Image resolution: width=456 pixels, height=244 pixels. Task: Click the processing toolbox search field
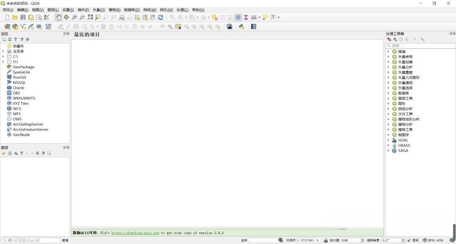tap(420, 46)
